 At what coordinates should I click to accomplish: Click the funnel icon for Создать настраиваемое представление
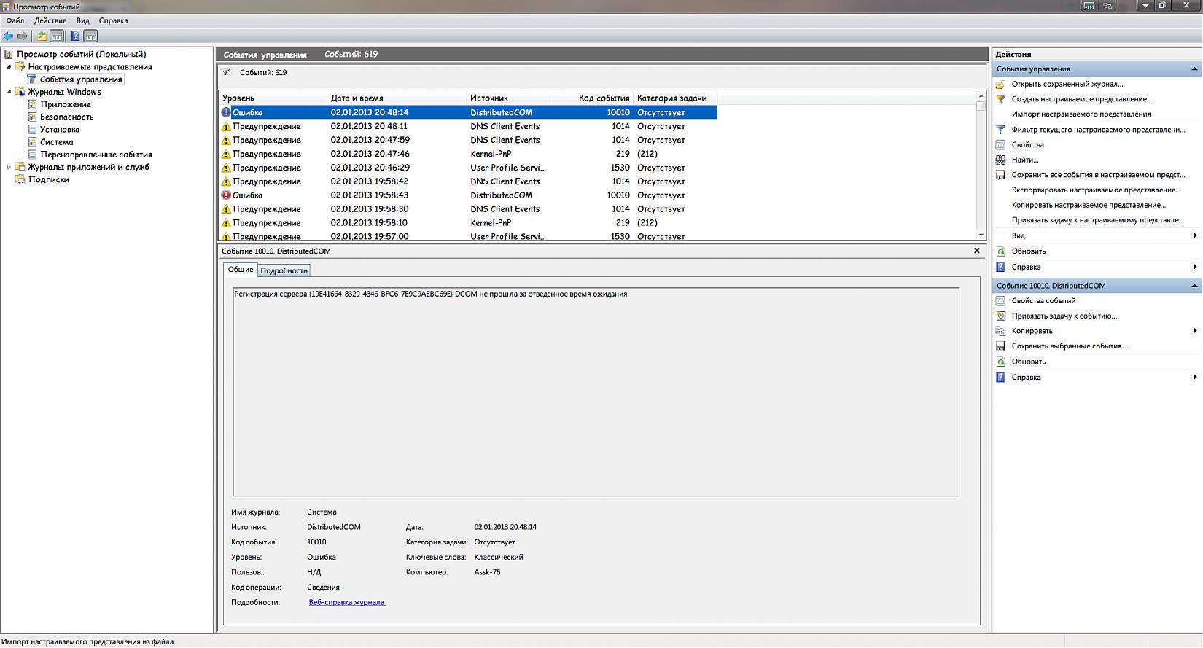(x=1001, y=99)
